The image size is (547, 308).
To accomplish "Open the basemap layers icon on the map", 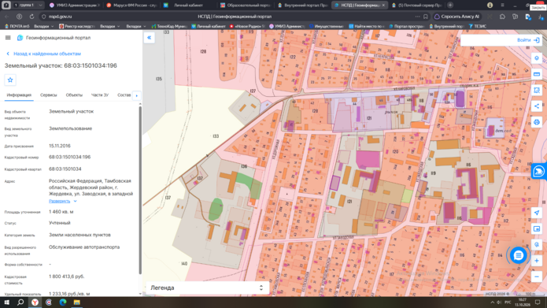I will click(537, 228).
